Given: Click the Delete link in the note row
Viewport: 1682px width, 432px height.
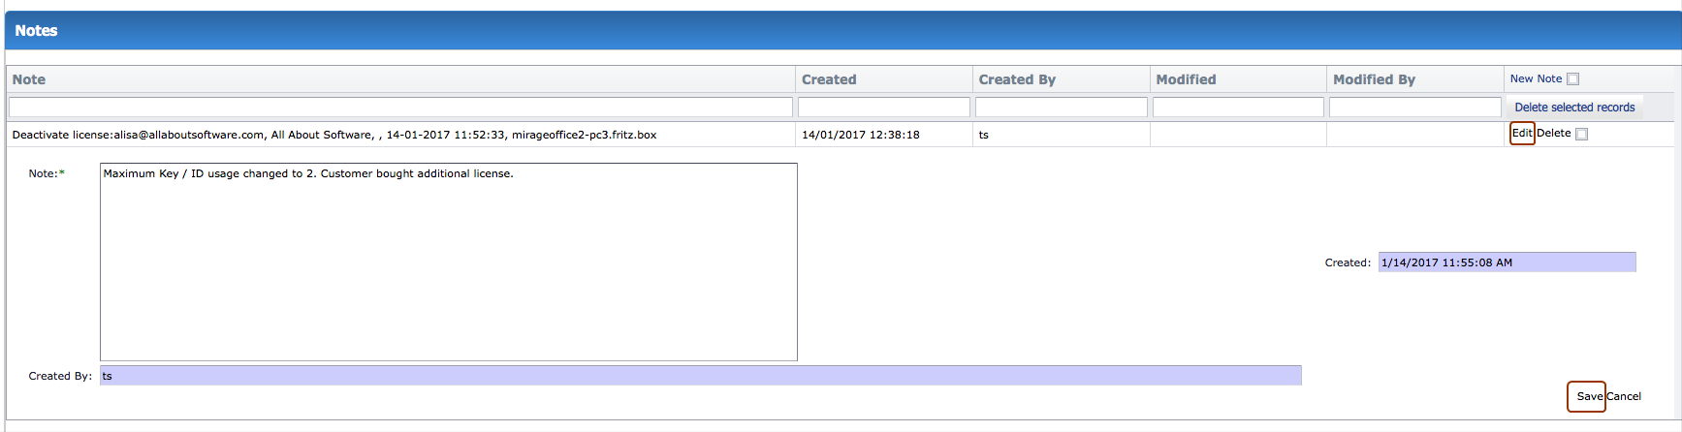Looking at the screenshot, I should (1553, 134).
